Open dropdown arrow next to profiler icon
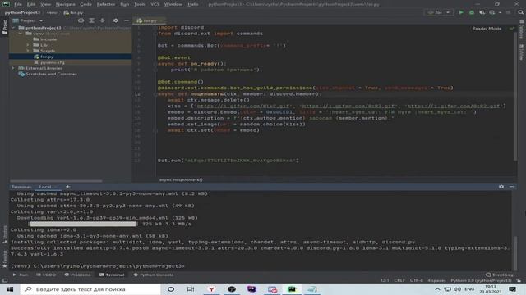Screen dimensions: 526x295 pos(500,12)
